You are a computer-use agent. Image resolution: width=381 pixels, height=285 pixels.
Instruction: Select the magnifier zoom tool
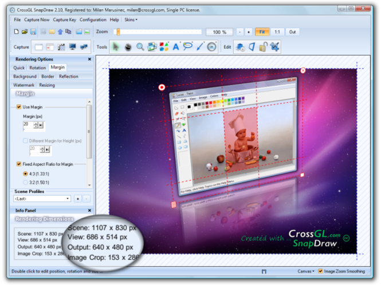(140, 47)
